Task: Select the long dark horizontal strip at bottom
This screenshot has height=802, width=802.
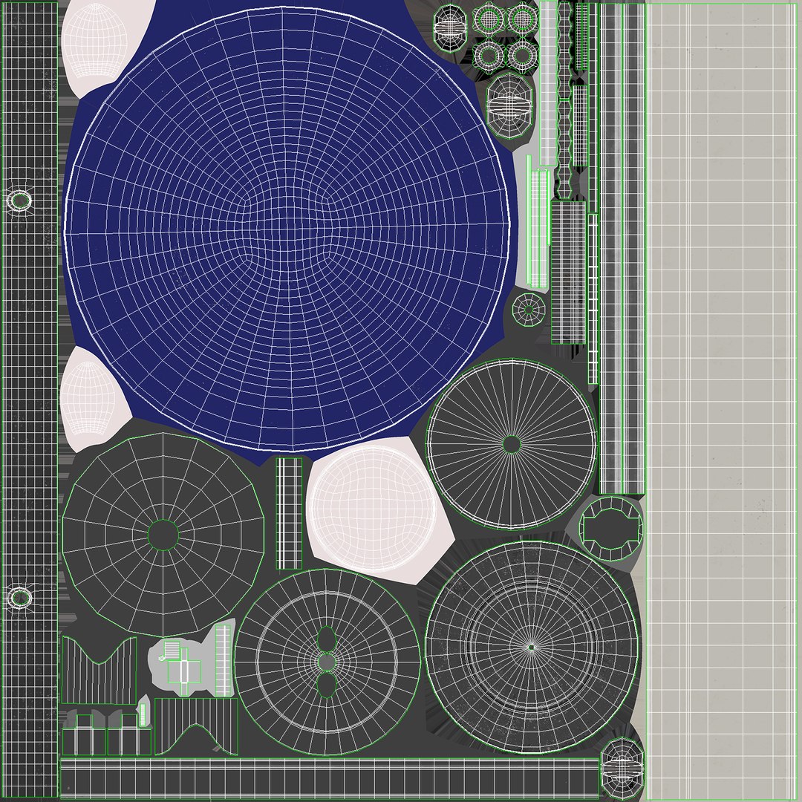Action: (330, 779)
